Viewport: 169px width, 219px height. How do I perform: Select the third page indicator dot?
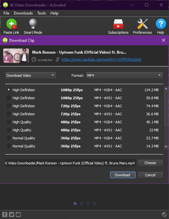(x=88, y=204)
